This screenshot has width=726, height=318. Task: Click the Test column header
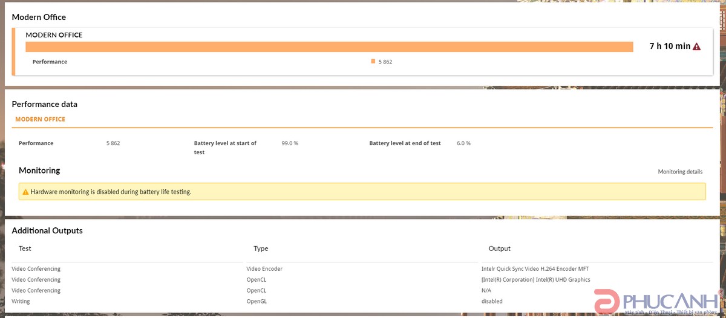(x=25, y=248)
